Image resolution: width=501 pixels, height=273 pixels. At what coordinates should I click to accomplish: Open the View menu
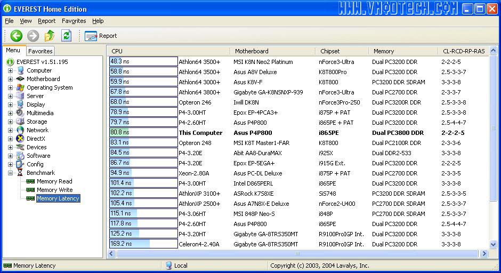(26, 21)
